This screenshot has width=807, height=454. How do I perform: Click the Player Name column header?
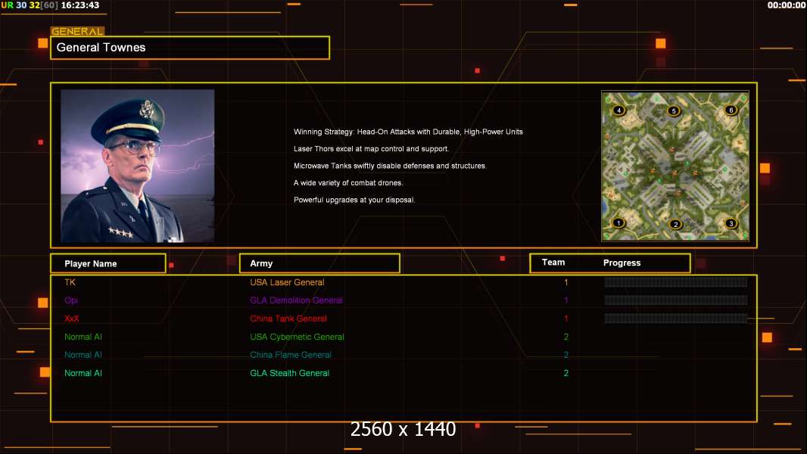pyautogui.click(x=108, y=263)
